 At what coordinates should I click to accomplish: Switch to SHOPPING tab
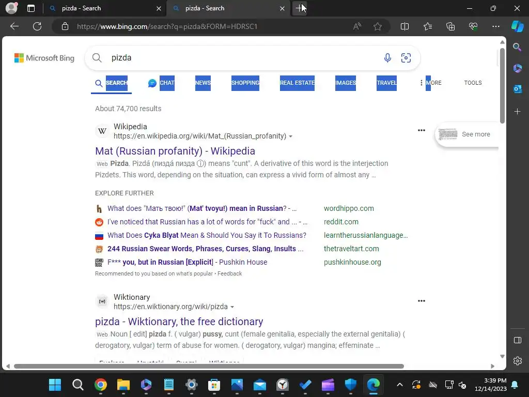coord(245,83)
